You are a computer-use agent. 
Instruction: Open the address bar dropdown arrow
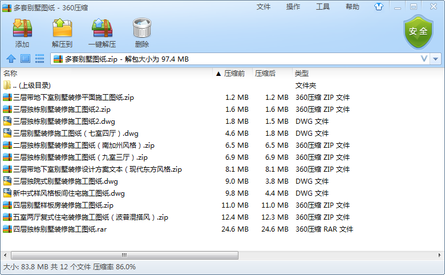coord(436,59)
